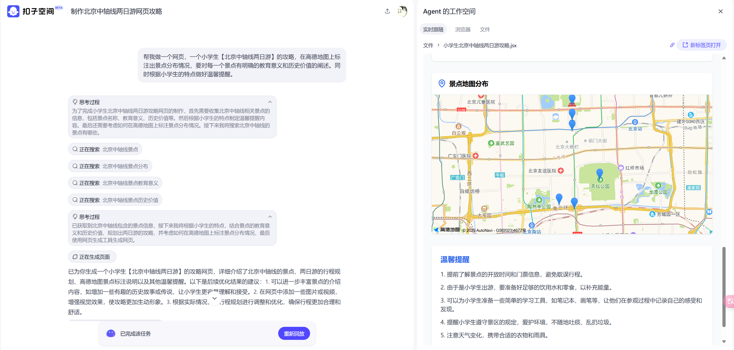Click the user prompt message bubble
Image resolution: width=734 pixels, height=350 pixels.
242,65
